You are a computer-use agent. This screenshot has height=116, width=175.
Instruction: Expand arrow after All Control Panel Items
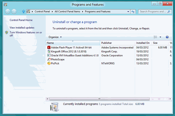[83, 12]
